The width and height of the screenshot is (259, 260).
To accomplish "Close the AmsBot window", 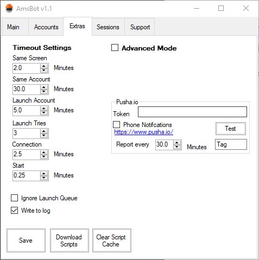I will click(x=246, y=8).
